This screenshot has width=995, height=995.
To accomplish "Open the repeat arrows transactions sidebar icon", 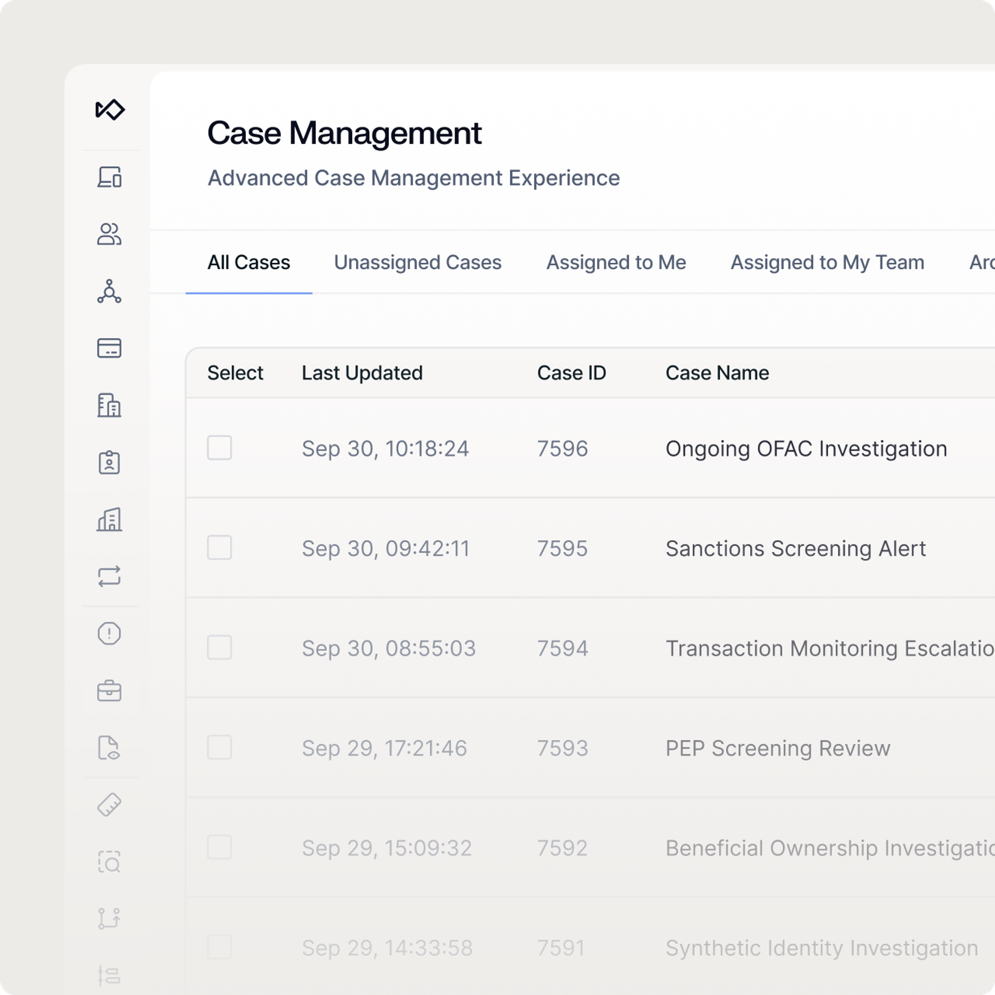I will [x=109, y=576].
